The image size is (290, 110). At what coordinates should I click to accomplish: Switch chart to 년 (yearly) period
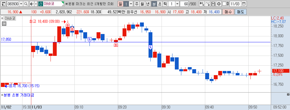point(148,4)
